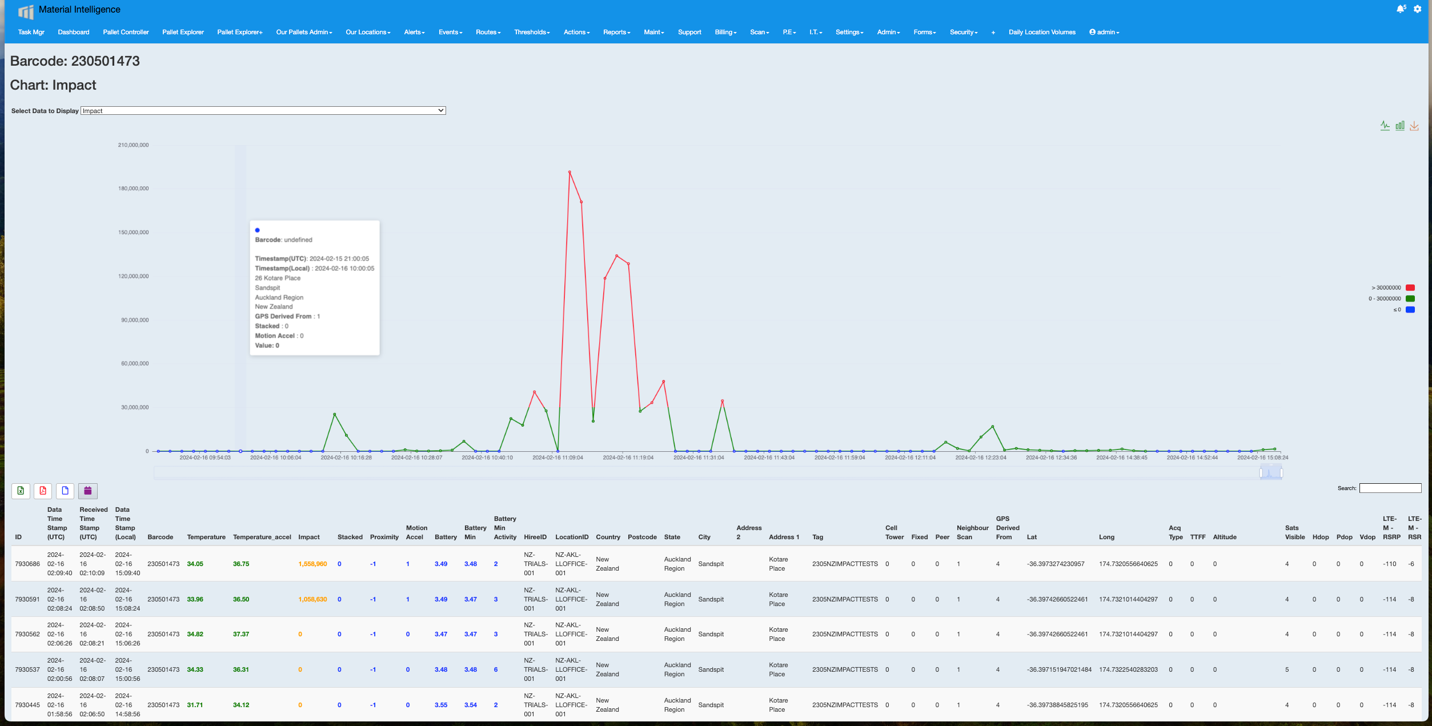
Task: Toggle green 0 - 30000000 legend swatch
Action: [x=1410, y=299]
